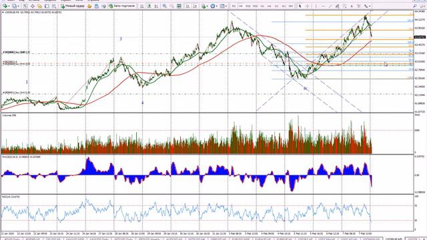
Task: Click the Volumes indicator label
Action: tap(9, 115)
